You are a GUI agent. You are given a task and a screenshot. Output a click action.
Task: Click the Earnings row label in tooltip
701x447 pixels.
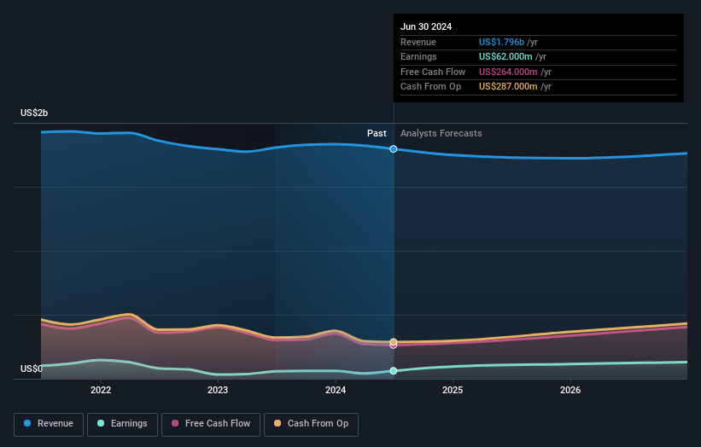point(418,56)
